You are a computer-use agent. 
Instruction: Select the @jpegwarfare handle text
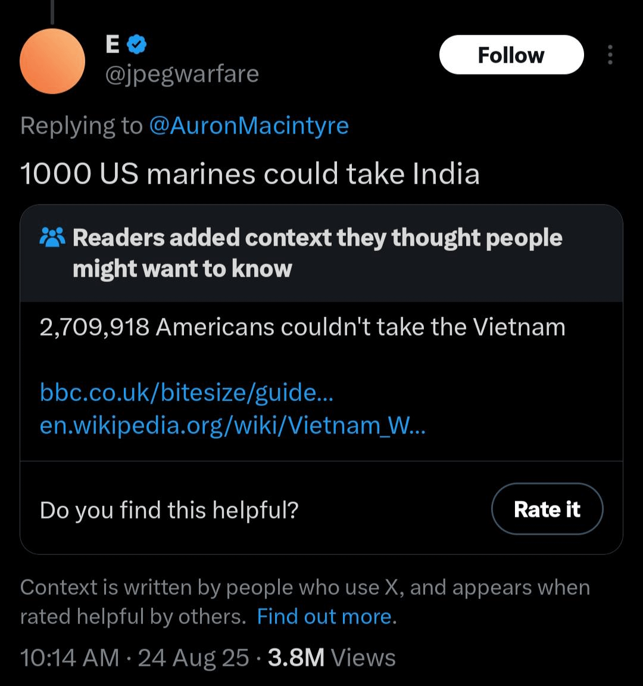point(182,74)
